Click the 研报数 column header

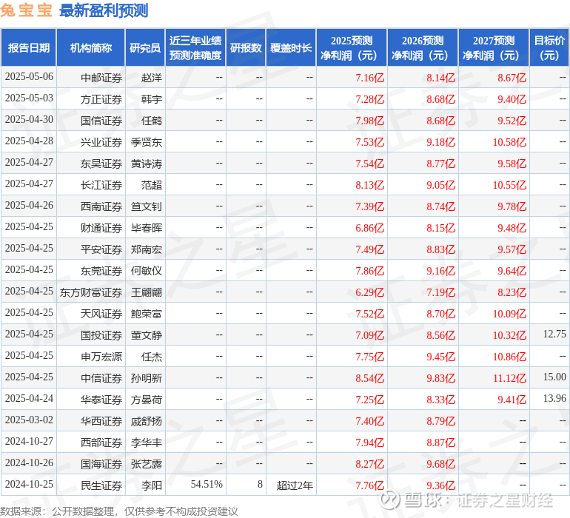[x=246, y=47]
